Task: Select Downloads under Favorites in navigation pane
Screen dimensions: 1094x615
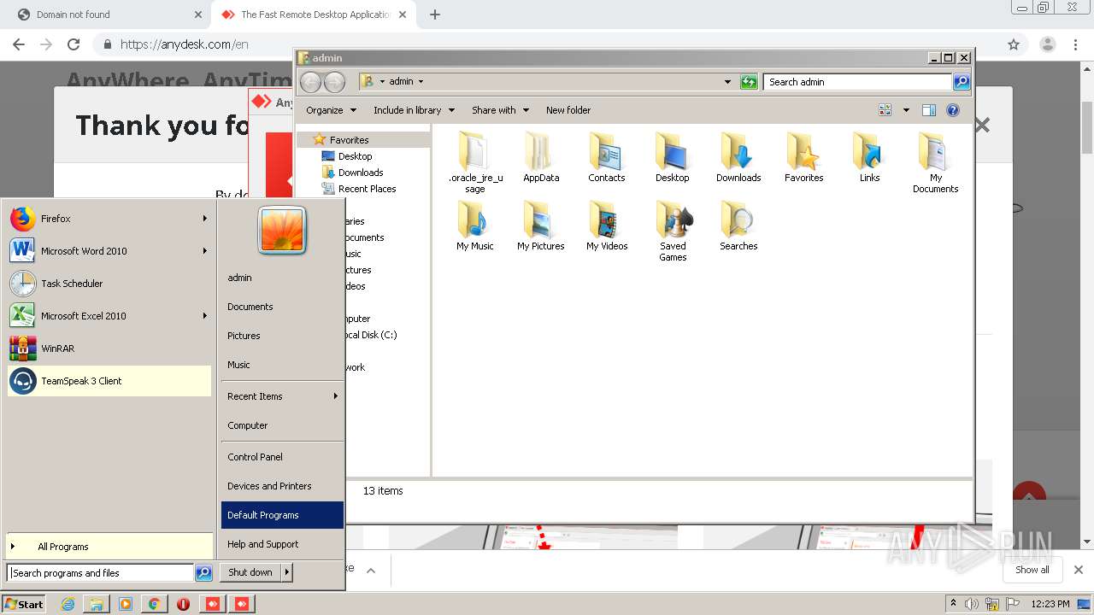Action: coord(360,173)
